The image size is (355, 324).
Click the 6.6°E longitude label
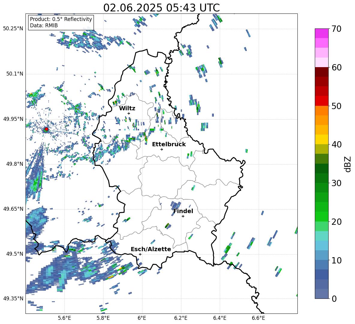(x=258, y=318)
